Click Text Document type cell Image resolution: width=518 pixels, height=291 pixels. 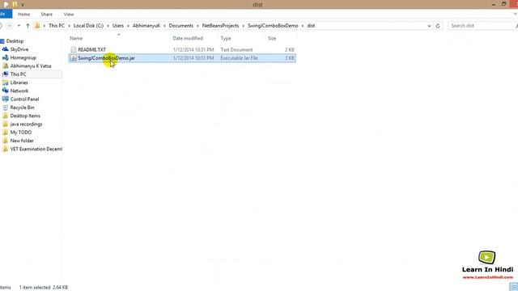point(236,49)
